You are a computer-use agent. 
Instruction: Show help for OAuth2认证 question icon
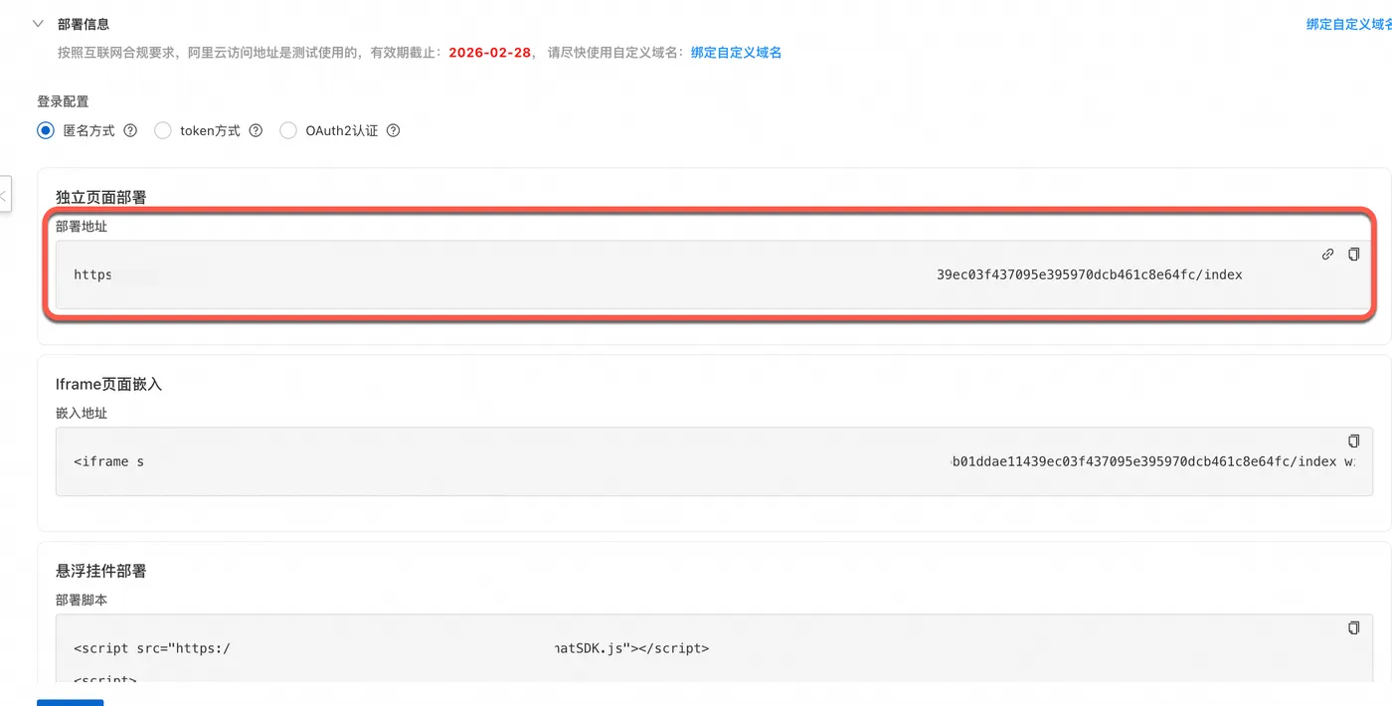click(x=393, y=130)
